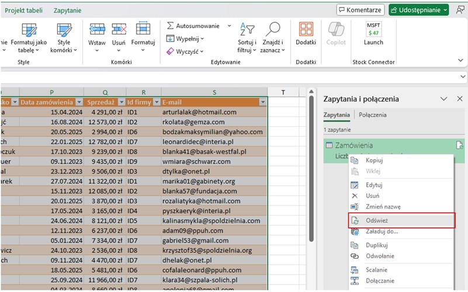Viewport: 468px width, 292px height.
Task: Click the vertical scrollbar up arrow
Action: (x=311, y=92)
